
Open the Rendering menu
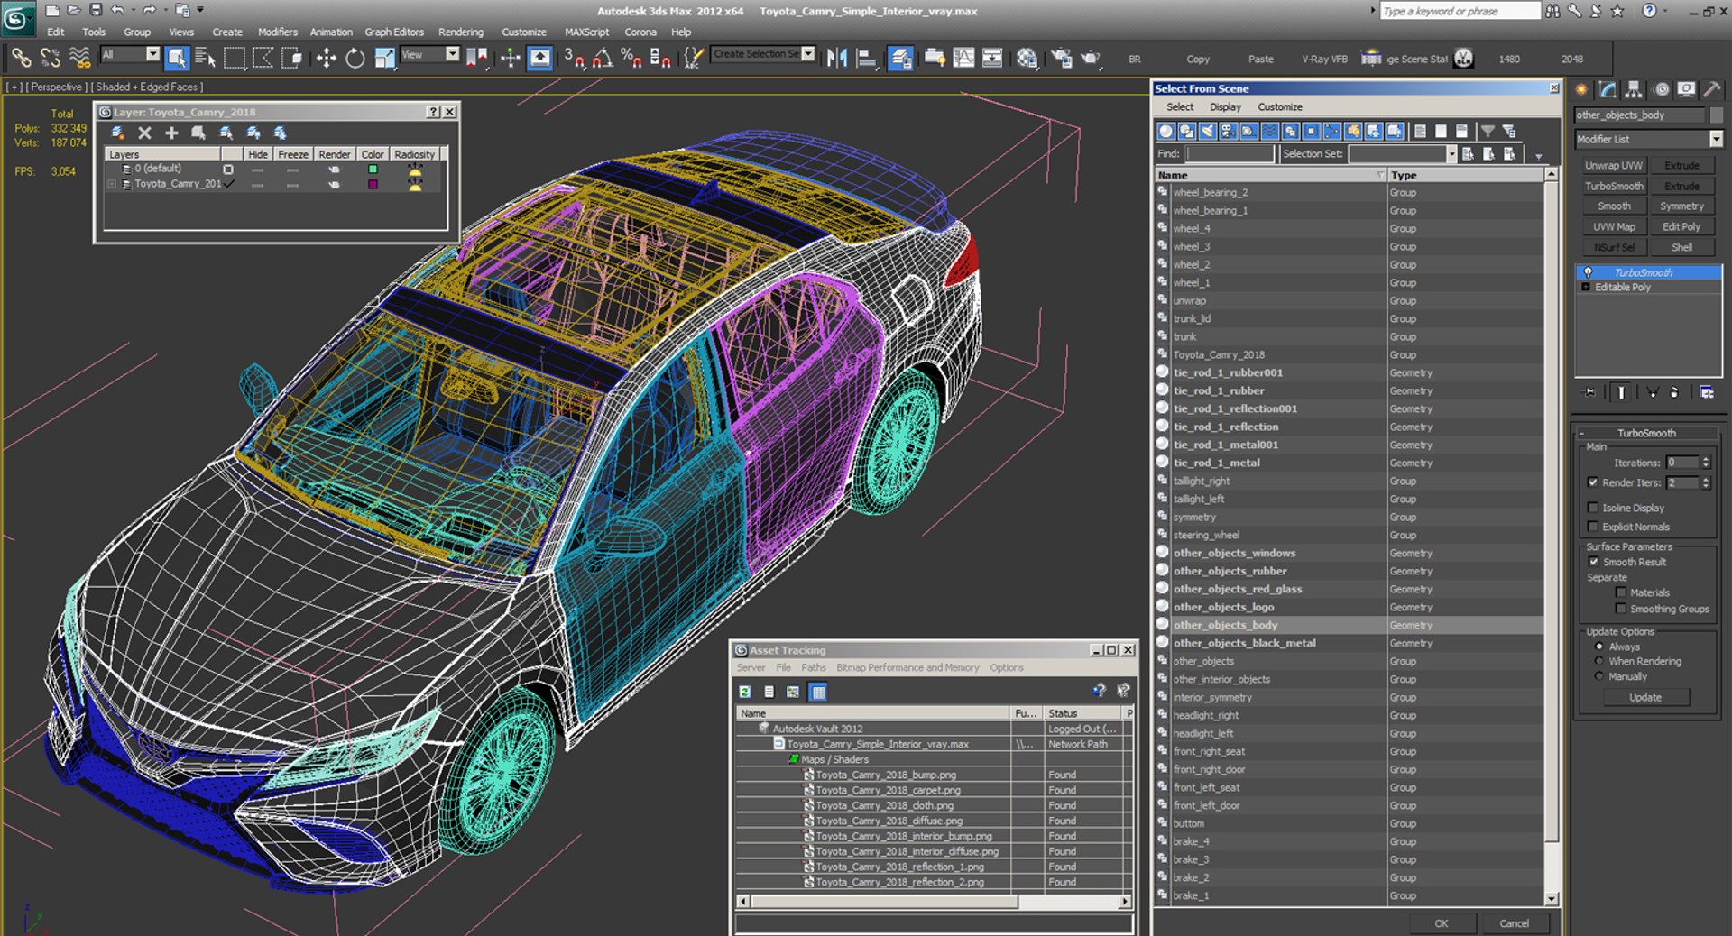[460, 32]
